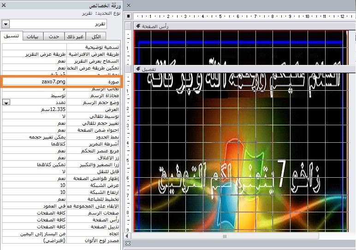Screen dimensions: 356x250
Task: Select the رأس الصفحة section bar
Action: pos(240,27)
